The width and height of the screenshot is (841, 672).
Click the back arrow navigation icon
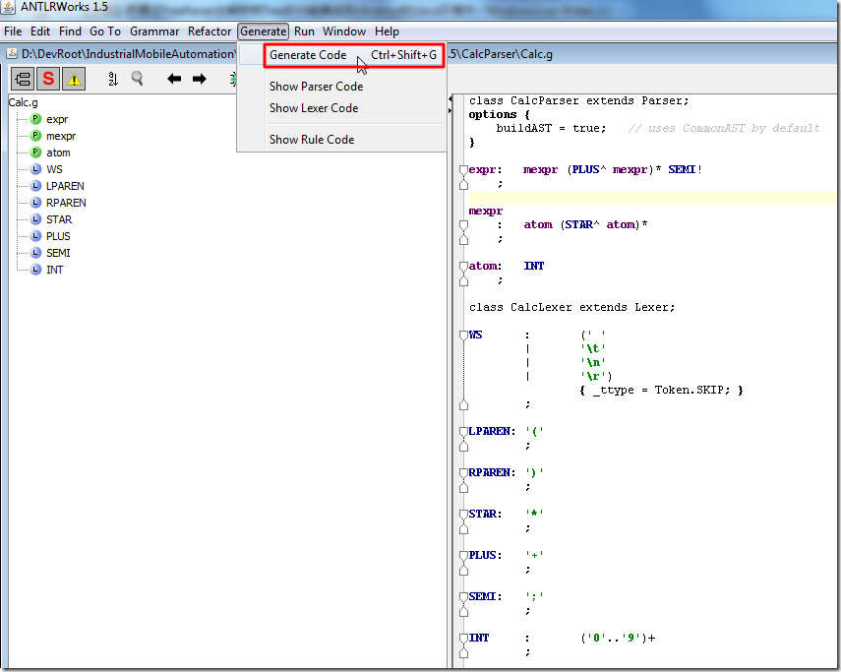[x=174, y=79]
